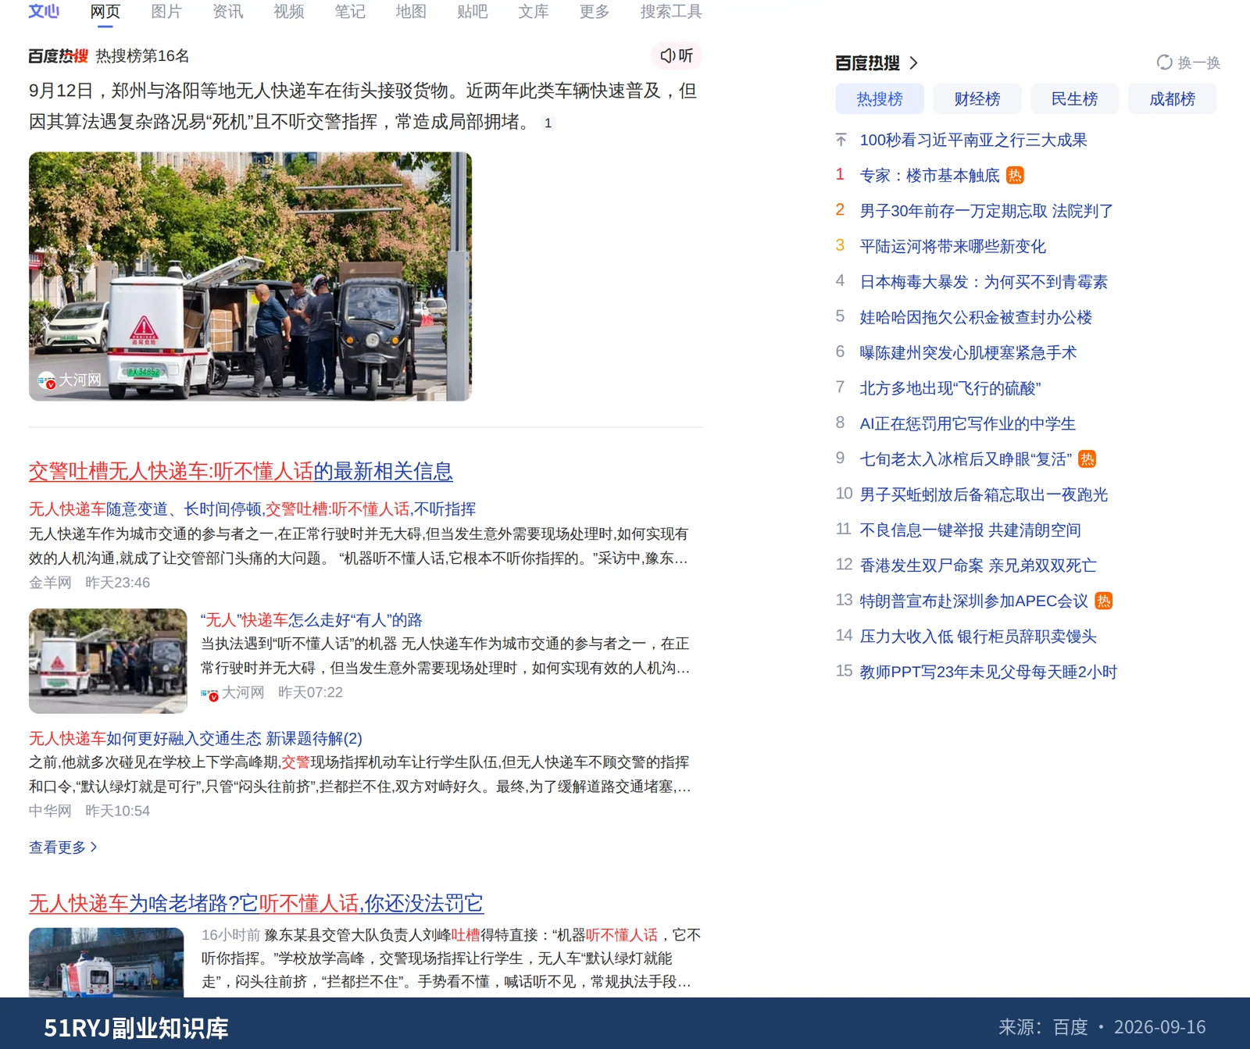
Task: Open the 百度热搜 chevron arrow
Action: [913, 62]
